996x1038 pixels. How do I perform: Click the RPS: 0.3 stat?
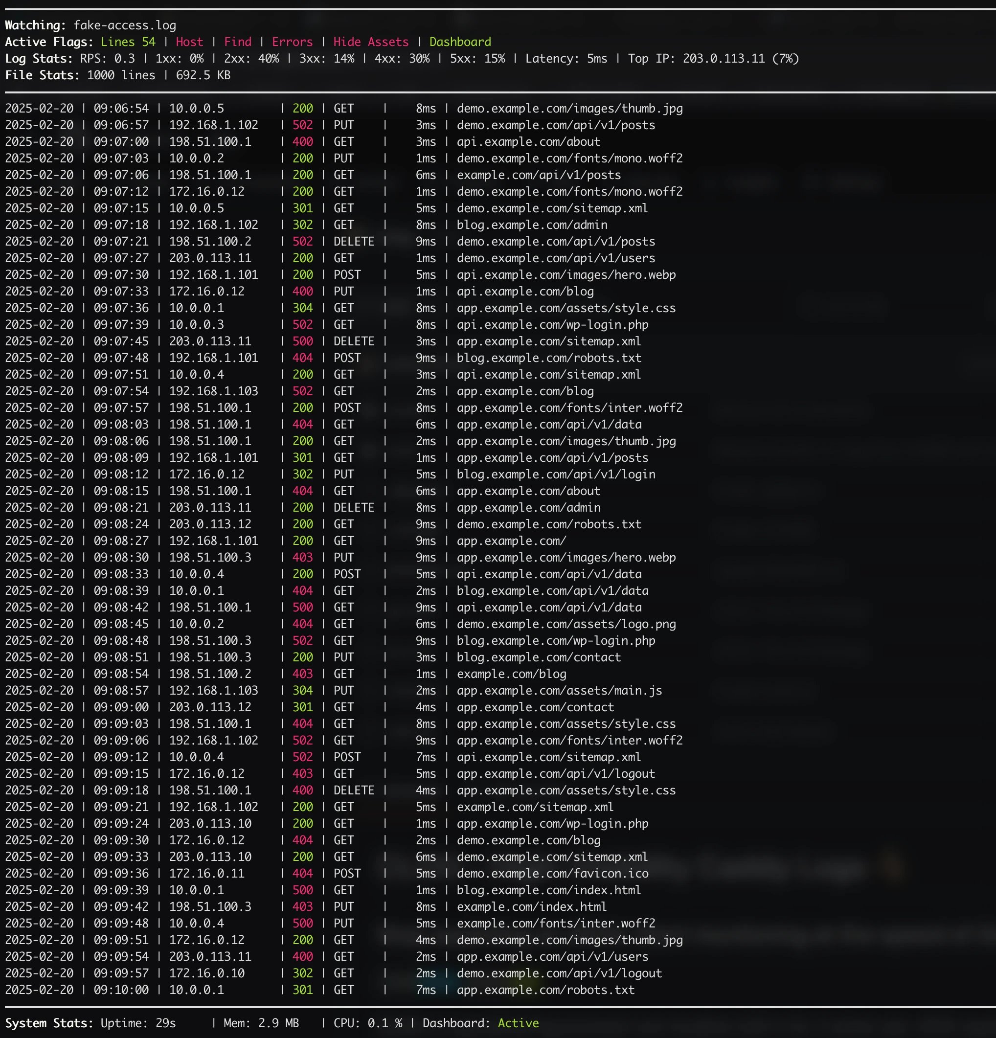108,59
